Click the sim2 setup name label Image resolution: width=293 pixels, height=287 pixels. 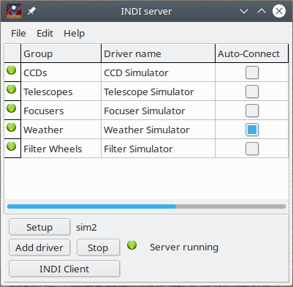[86, 227]
